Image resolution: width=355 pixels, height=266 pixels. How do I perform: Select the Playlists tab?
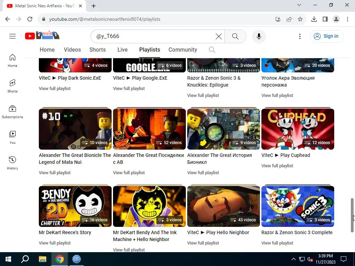click(150, 50)
